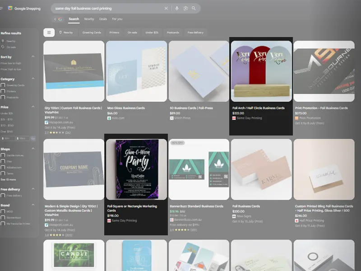Collapse the Brand section
The image size is (361, 271).
33,205
